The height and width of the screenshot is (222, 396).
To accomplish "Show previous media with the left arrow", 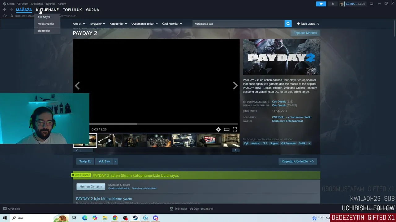I will [77, 86].
